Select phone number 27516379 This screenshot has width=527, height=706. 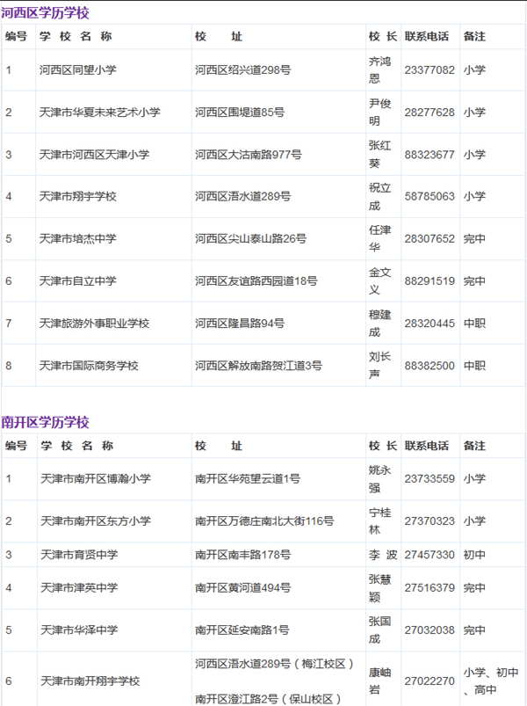pos(430,588)
